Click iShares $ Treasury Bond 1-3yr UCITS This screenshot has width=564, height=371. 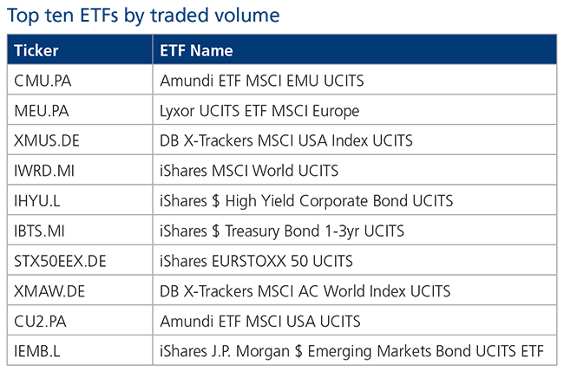[x=282, y=231]
